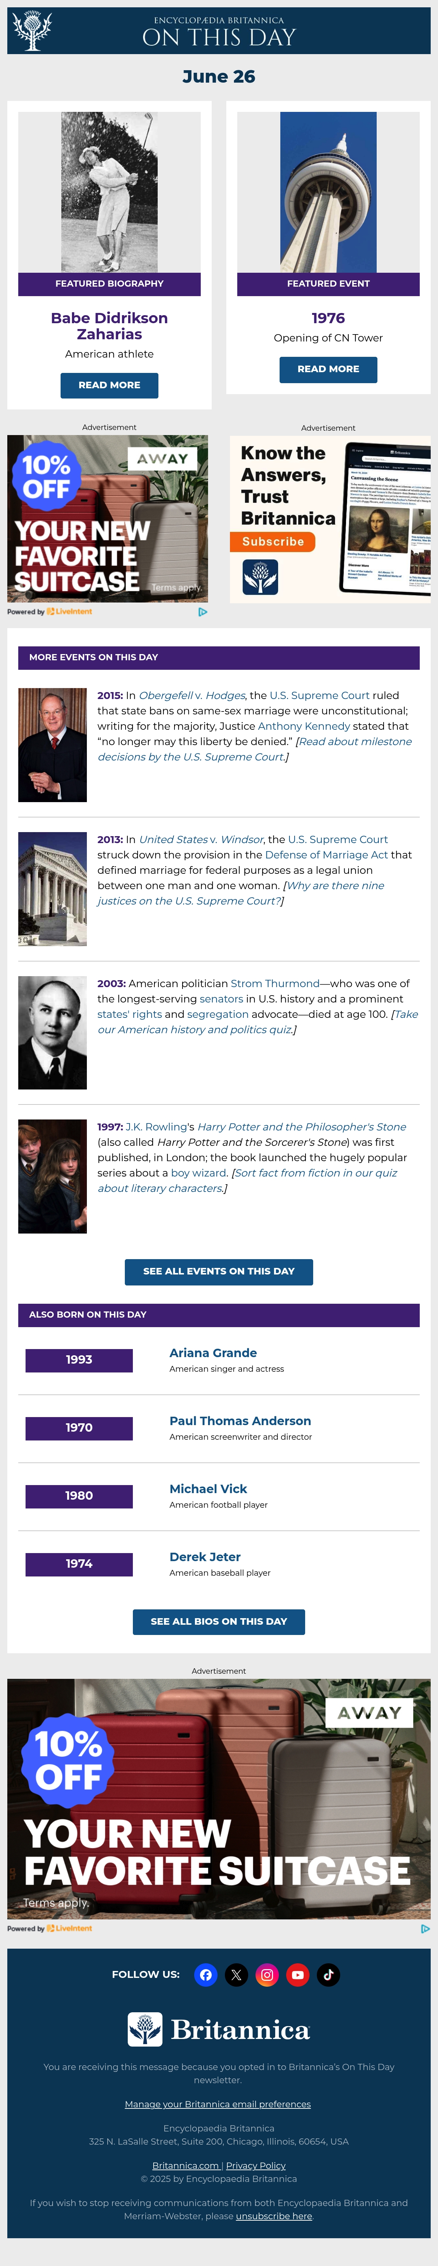Open Manage your Britannica email preferences
The width and height of the screenshot is (438, 2266).
point(218,2104)
